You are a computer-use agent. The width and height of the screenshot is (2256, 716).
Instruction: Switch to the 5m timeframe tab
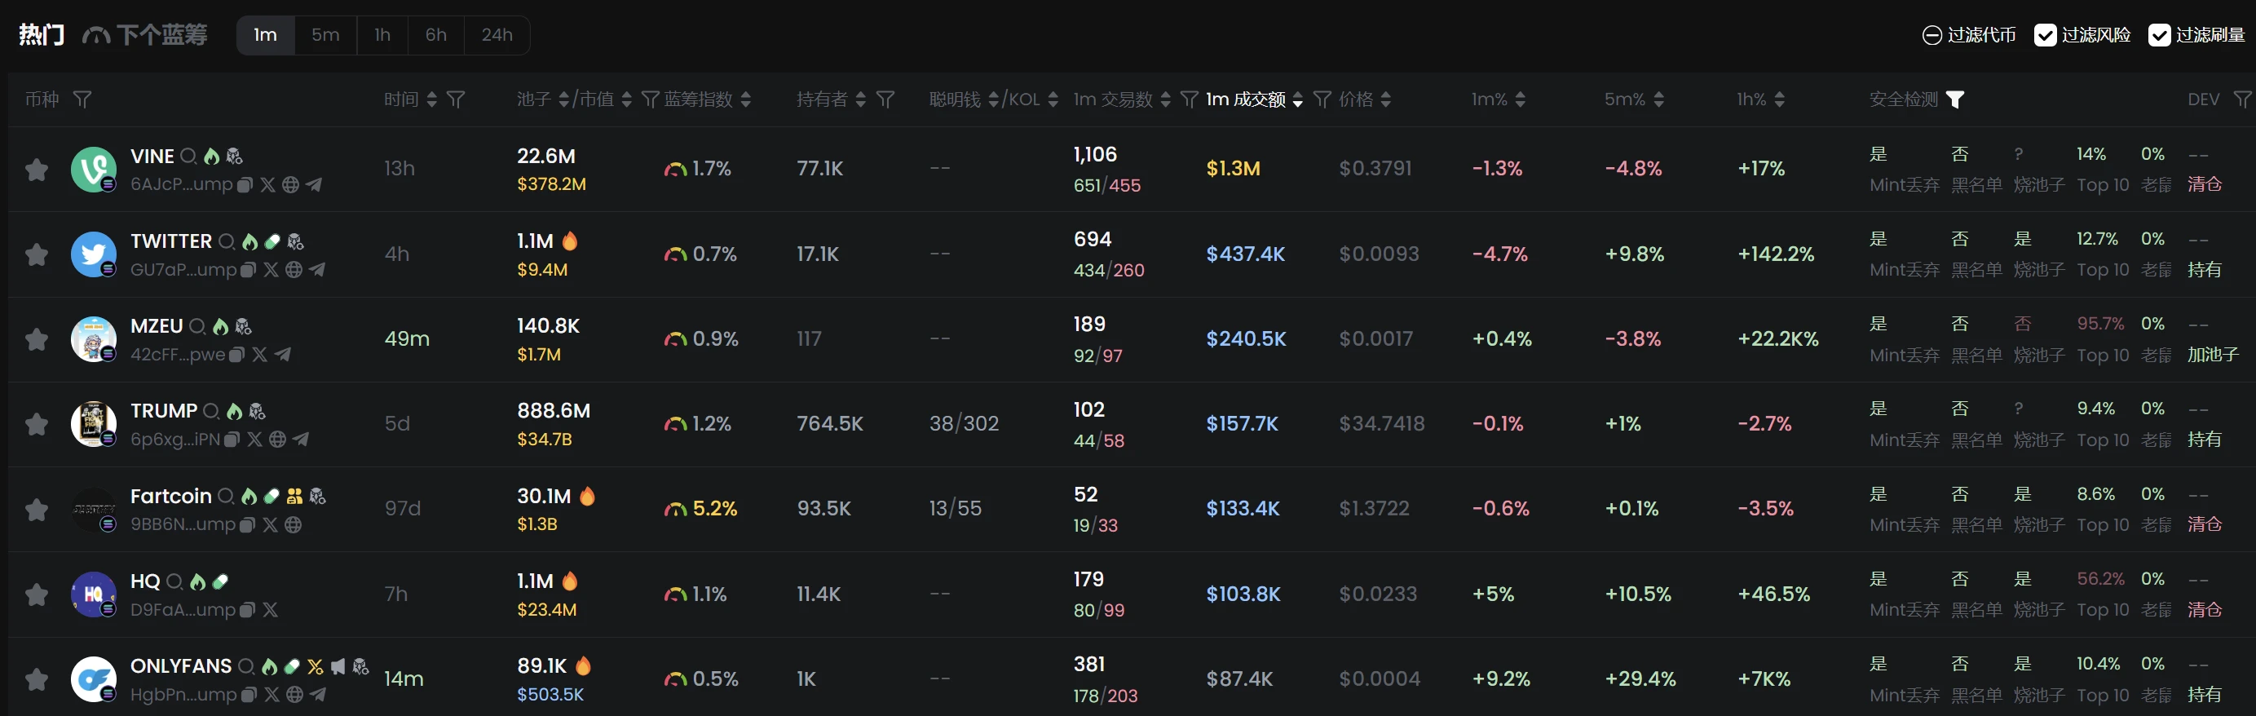[325, 35]
